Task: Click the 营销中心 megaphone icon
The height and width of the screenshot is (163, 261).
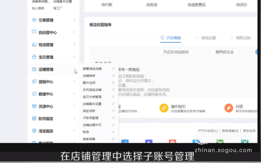Action: pos(34,81)
